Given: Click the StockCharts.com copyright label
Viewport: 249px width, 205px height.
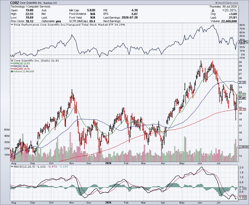Looking at the screenshot, I should [227, 3].
